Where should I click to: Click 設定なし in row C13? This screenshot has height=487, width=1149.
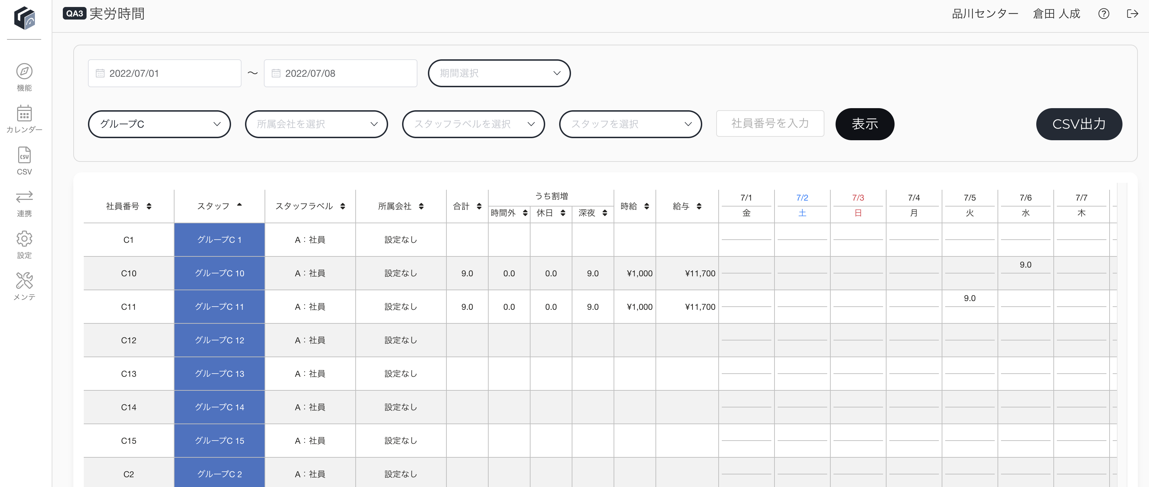click(401, 373)
